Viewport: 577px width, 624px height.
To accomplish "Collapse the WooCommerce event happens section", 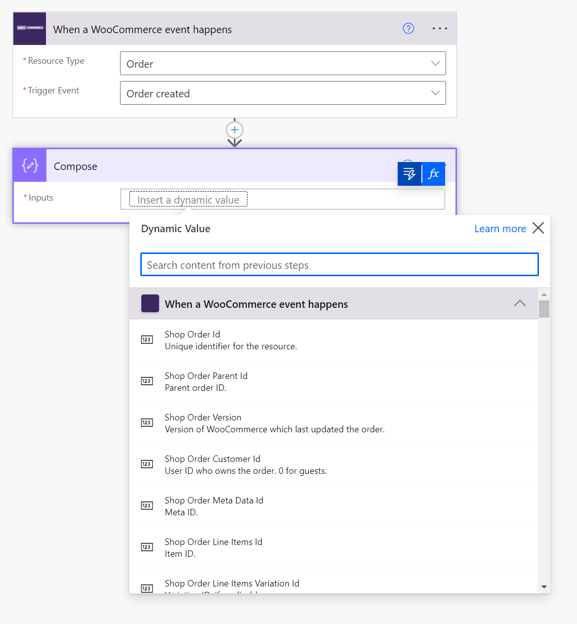I will 519,304.
